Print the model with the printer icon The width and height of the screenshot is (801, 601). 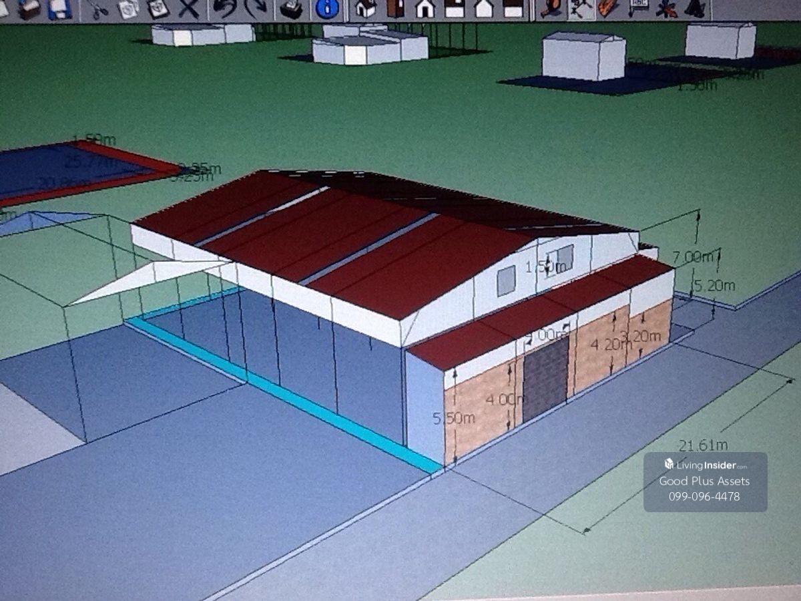292,9
